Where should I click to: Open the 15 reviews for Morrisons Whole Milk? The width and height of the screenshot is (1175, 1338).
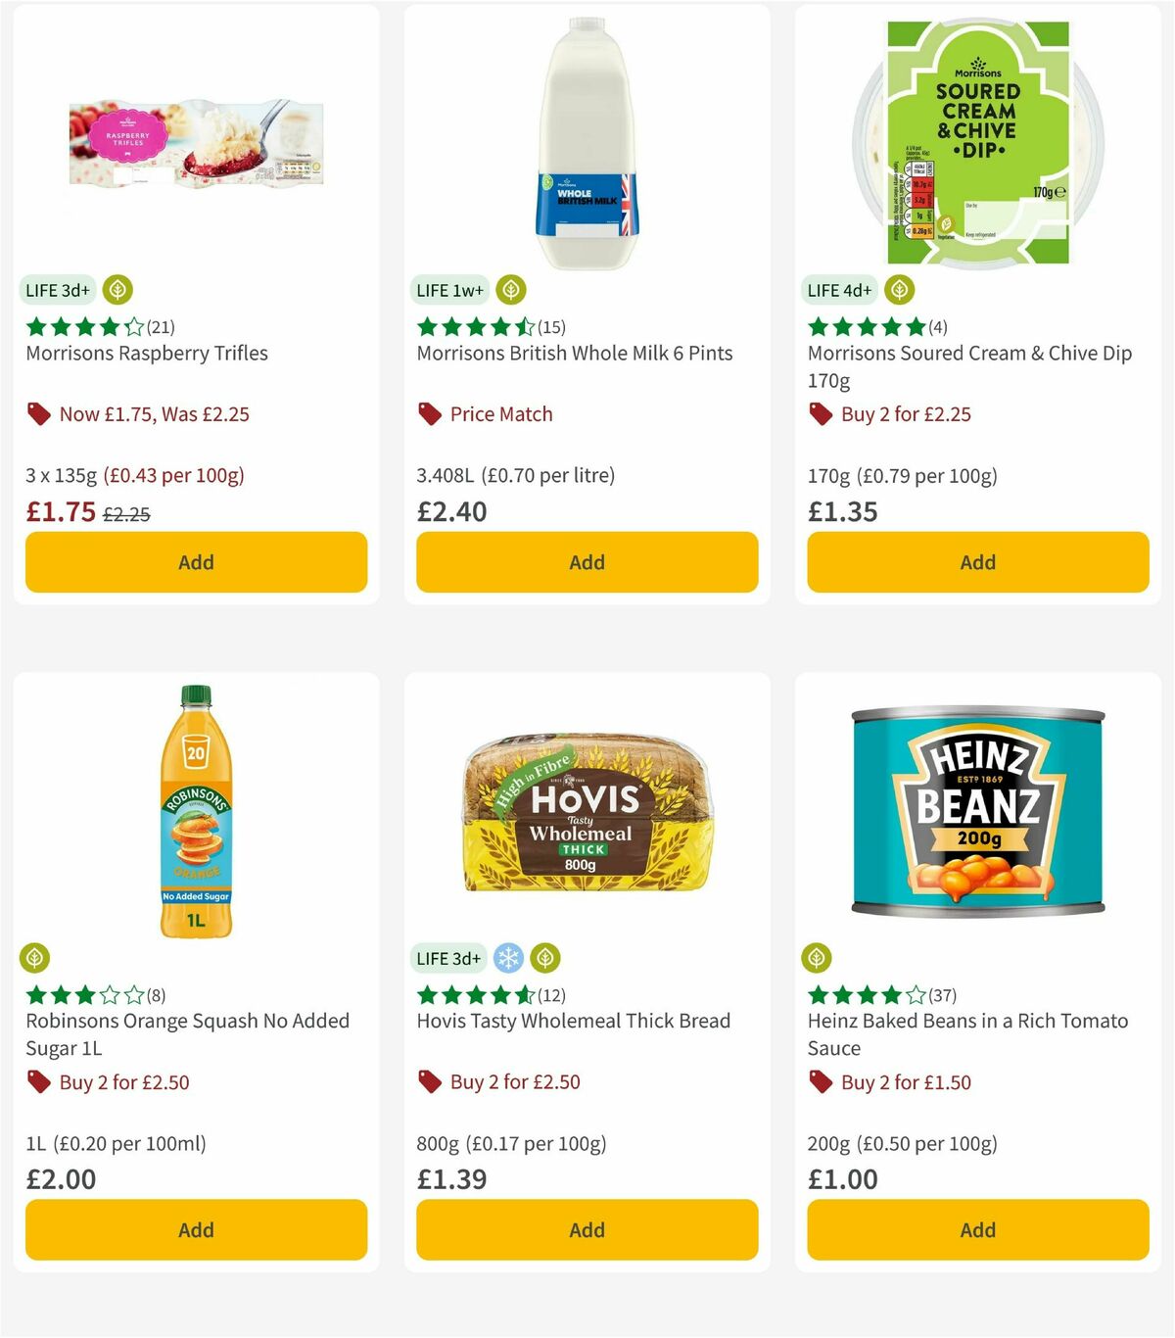tap(553, 327)
